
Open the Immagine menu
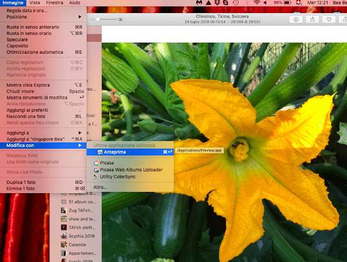13,3
